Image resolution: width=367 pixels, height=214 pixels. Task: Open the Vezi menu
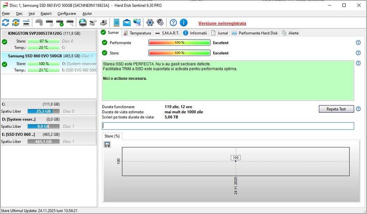[x=32, y=14]
